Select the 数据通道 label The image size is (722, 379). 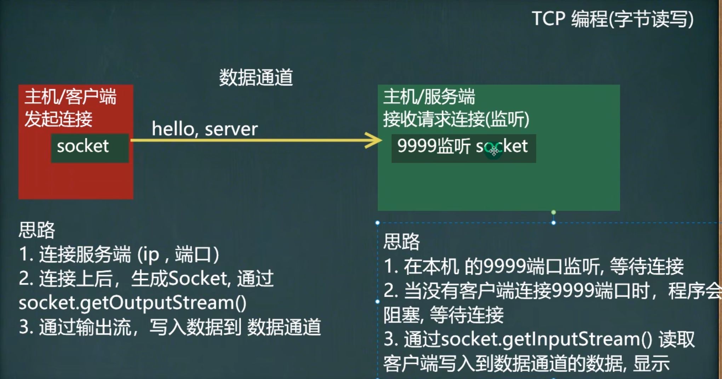[256, 77]
